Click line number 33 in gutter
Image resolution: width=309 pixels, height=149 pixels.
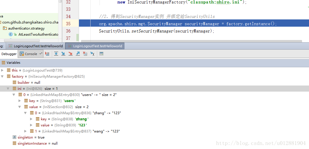[x=68, y=9]
